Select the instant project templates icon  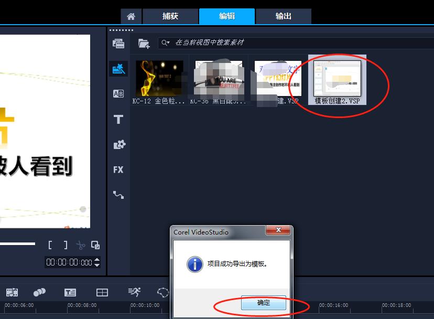pyautogui.click(x=118, y=69)
